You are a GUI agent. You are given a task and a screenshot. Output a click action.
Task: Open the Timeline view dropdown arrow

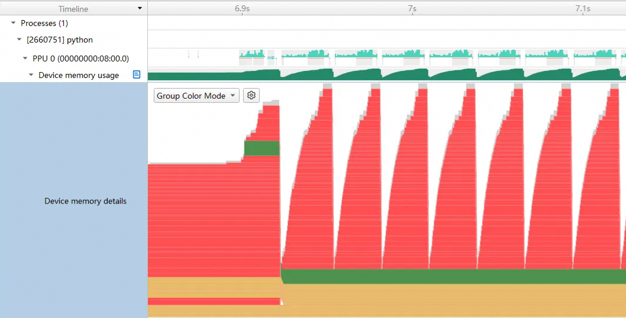click(140, 8)
